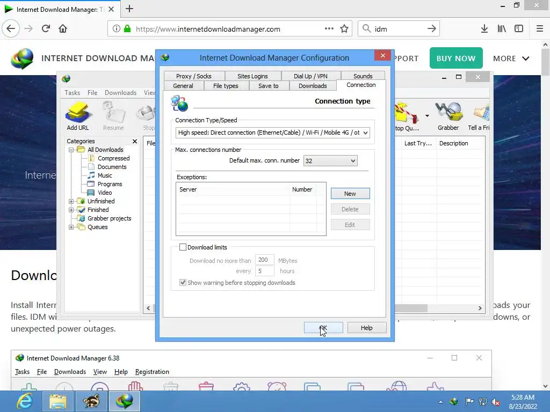Open File Explorer from the taskbar
The width and height of the screenshot is (550, 412).
pyautogui.click(x=58, y=401)
